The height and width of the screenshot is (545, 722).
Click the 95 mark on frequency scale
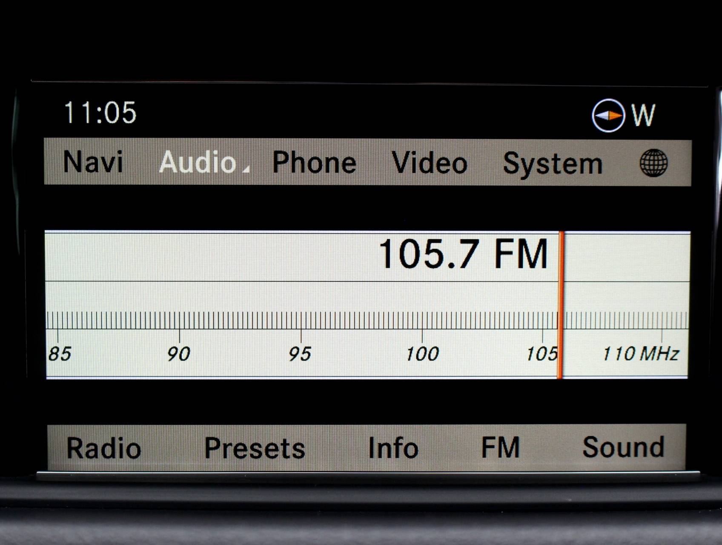point(300,354)
